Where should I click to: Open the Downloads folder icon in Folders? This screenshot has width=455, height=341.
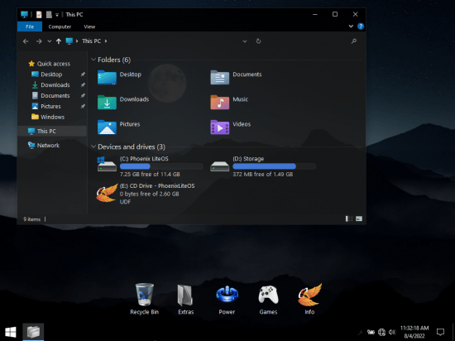[107, 102]
